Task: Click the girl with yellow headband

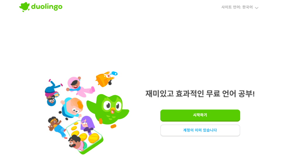Action: tap(57, 127)
